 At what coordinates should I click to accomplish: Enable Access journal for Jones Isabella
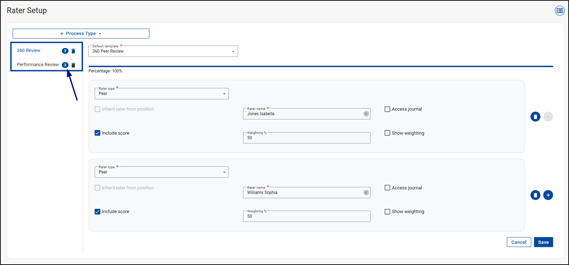tap(387, 109)
